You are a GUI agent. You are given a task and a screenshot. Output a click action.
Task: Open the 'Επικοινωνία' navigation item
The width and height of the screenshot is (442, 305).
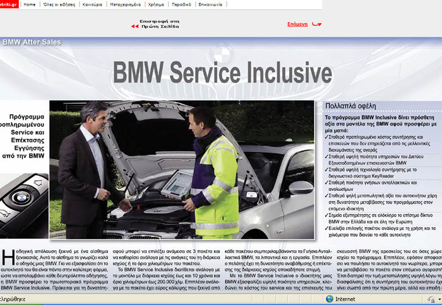(210, 4)
